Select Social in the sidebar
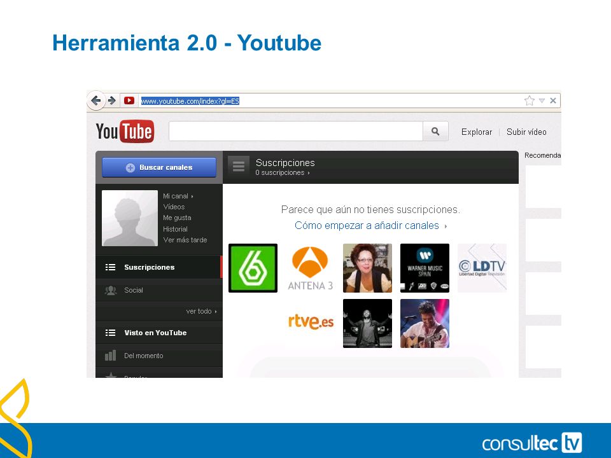 (x=159, y=290)
